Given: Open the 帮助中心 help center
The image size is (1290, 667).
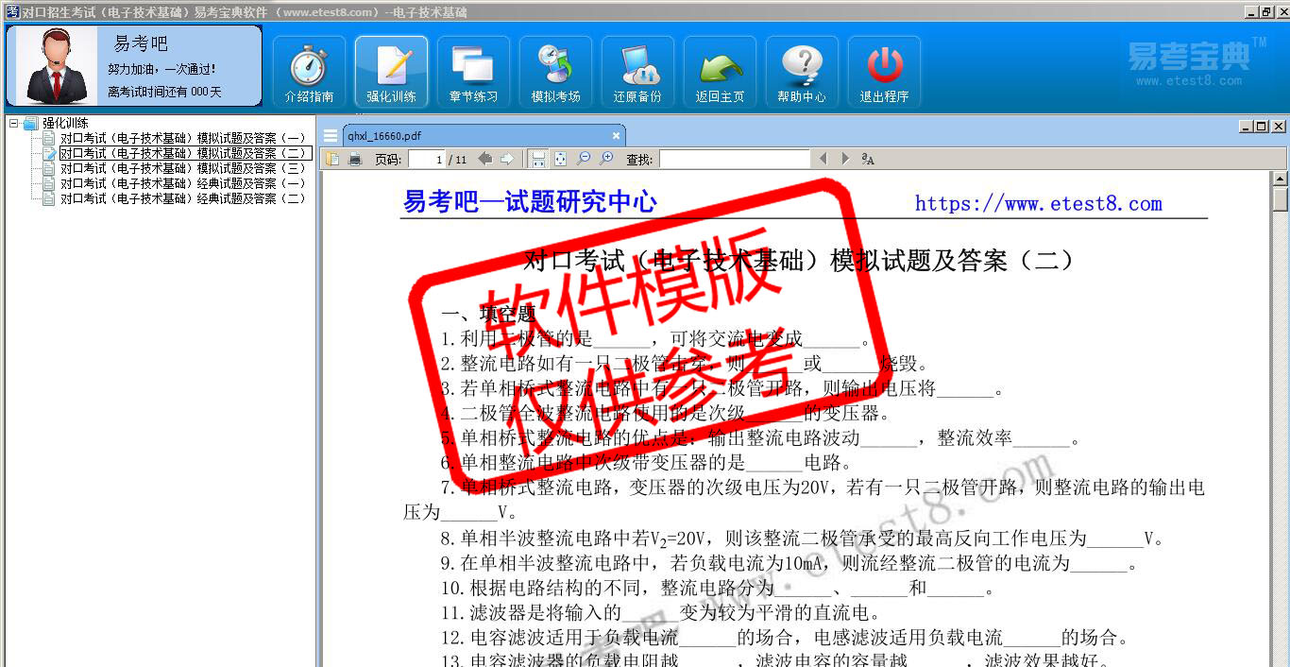Looking at the screenshot, I should (x=802, y=72).
